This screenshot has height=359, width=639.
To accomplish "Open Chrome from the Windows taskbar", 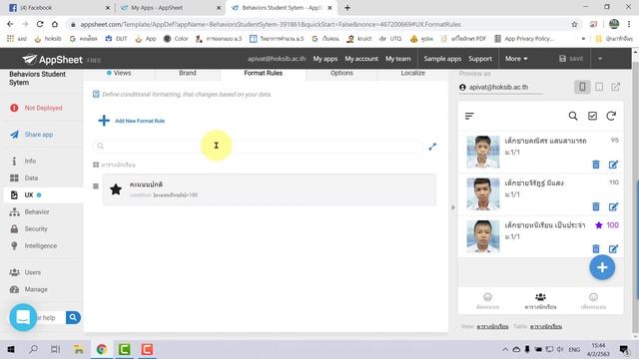I will click(102, 349).
